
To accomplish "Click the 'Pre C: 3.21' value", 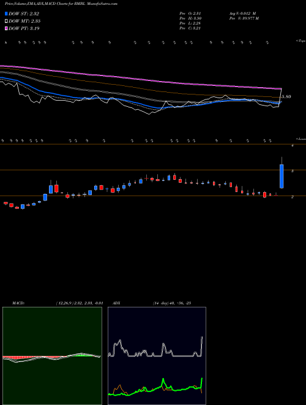I will (x=190, y=28).
